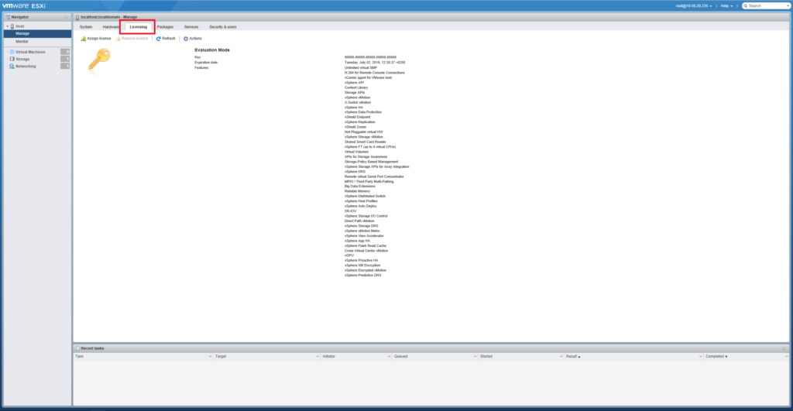Click the Networking icon in Navigator
This screenshot has height=411, width=793.
[10, 66]
